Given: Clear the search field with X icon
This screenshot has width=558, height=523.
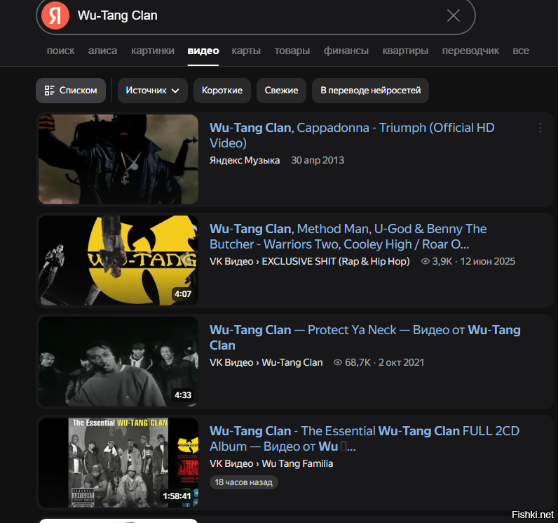Looking at the screenshot, I should tap(454, 15).
